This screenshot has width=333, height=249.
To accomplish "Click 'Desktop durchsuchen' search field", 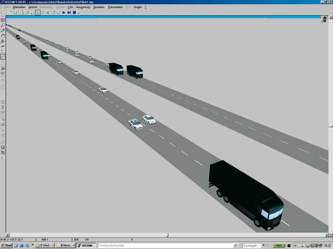I will pyautogui.click(x=165, y=245).
